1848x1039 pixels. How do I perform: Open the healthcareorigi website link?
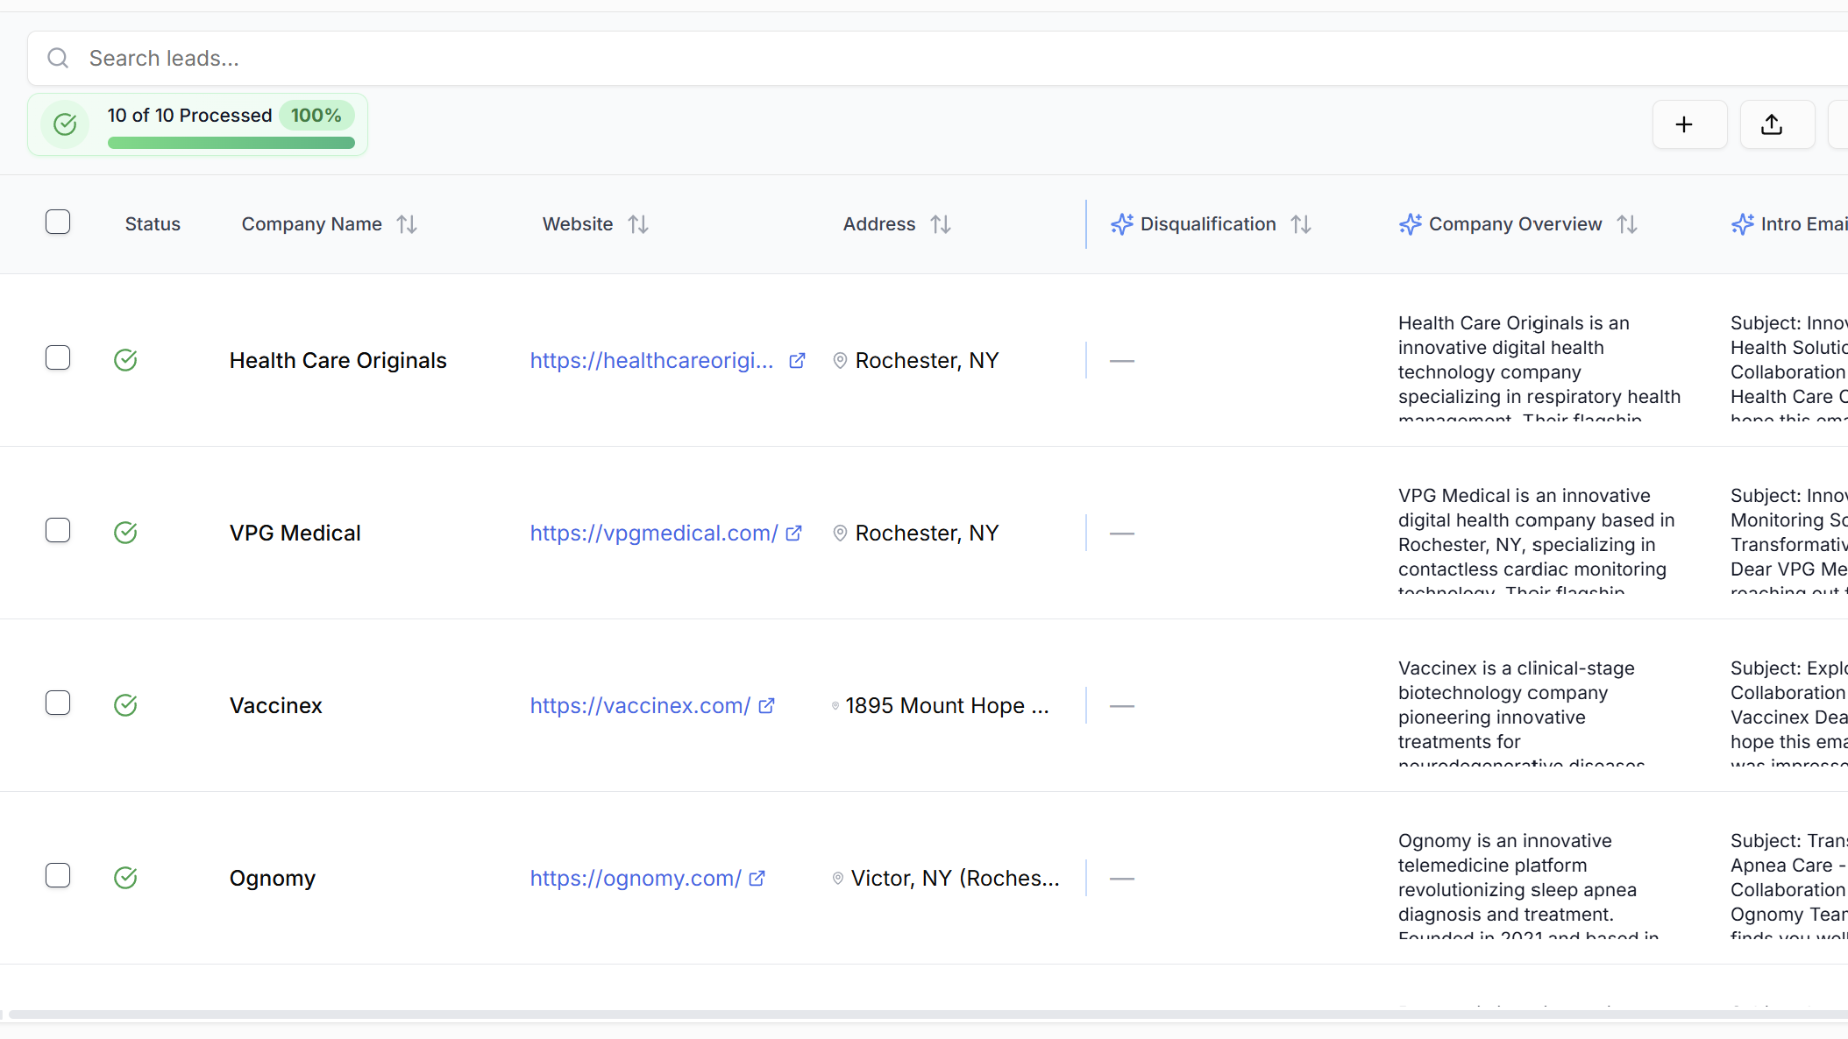[x=651, y=360]
